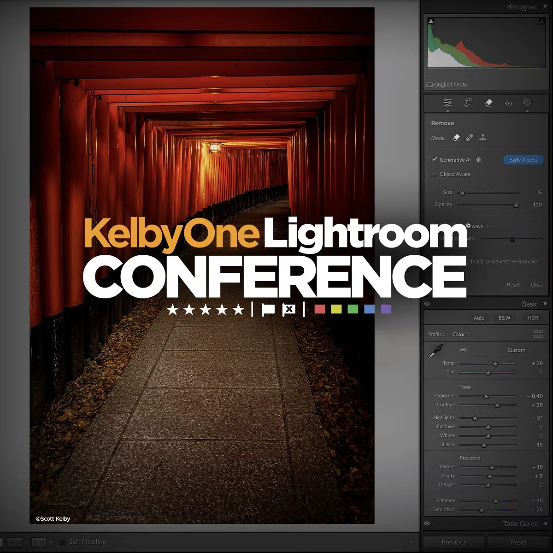553x553 pixels.
Task: Click the Early Access button
Action: click(x=524, y=160)
